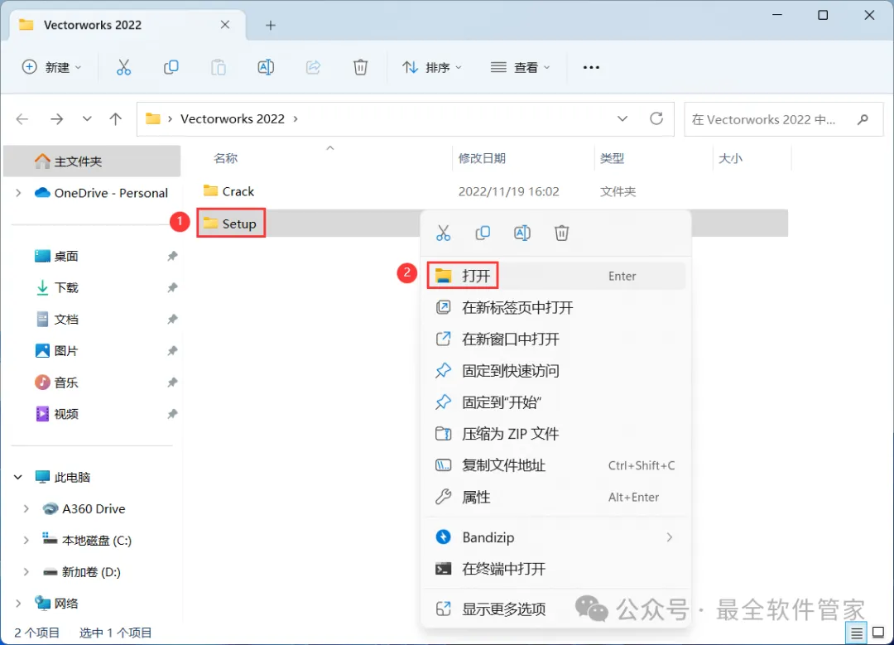Viewport: 894px width, 645px height.
Task: Click address bar chevron after Vectorworks 2022
Action: (296, 119)
